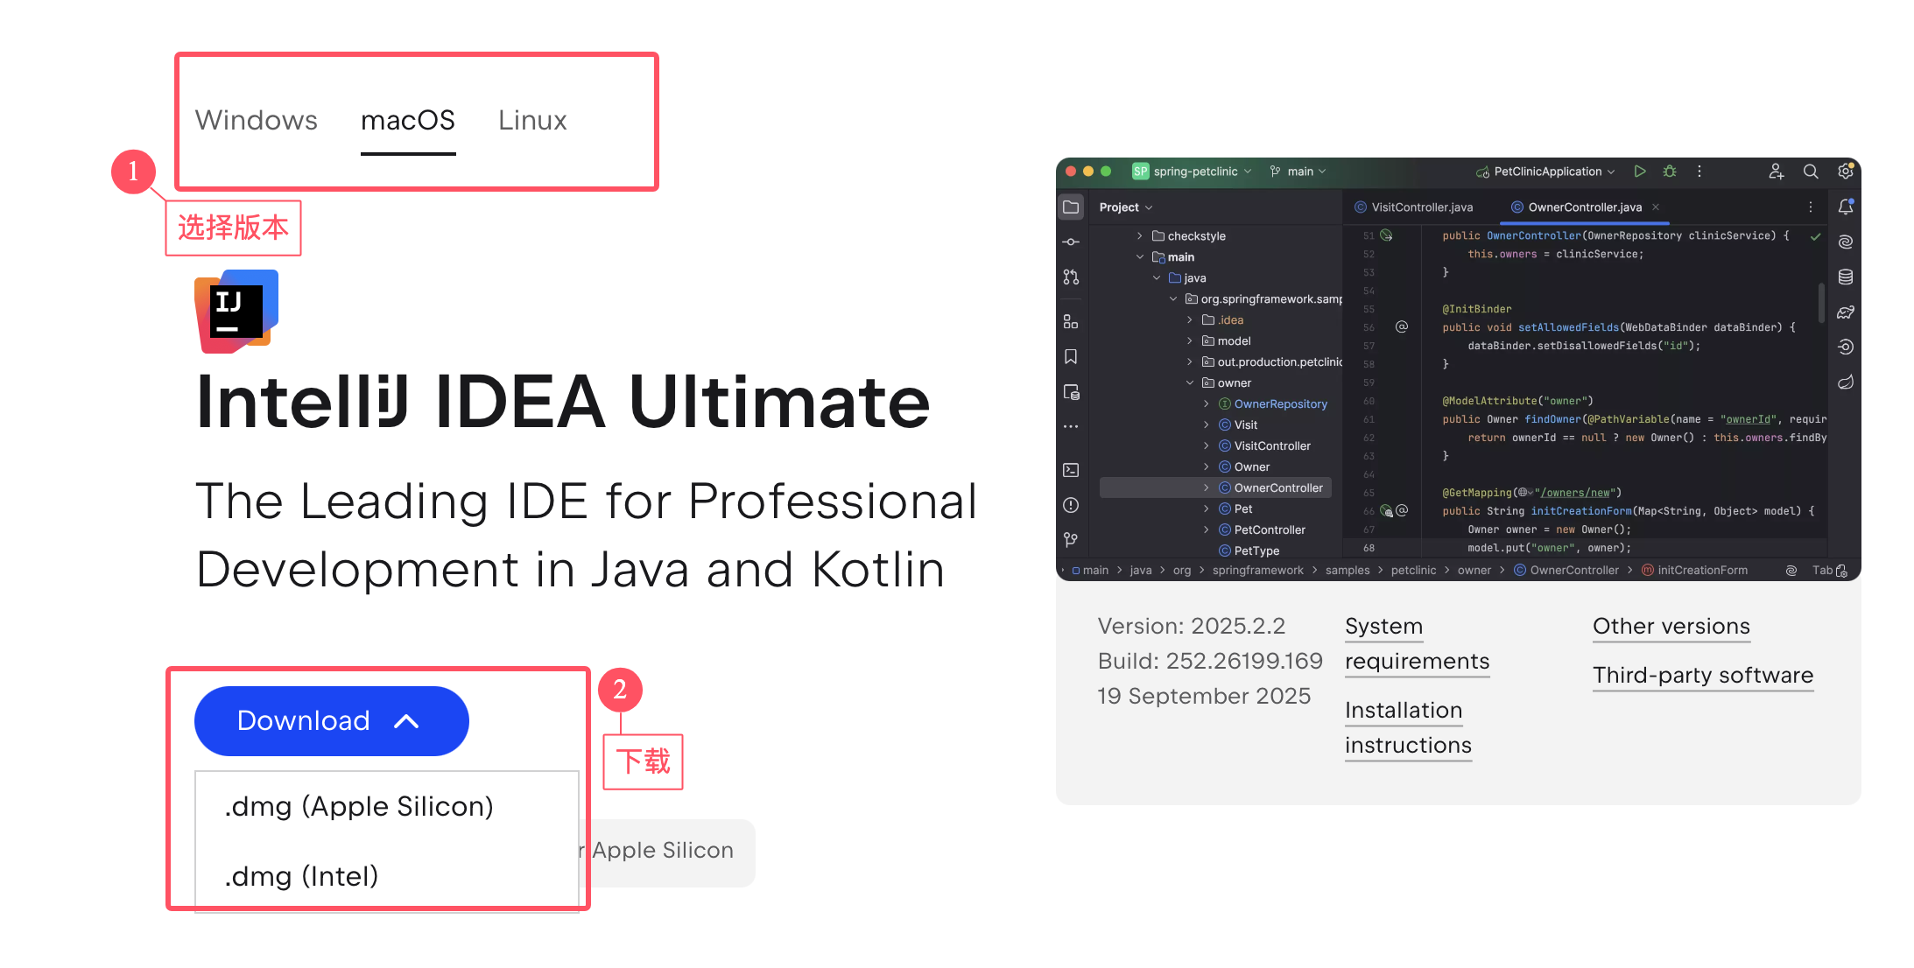Select PetType in the project tree
1914x968 pixels.
pos(1249,551)
